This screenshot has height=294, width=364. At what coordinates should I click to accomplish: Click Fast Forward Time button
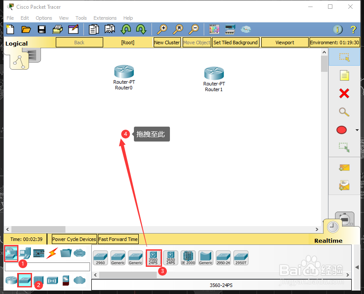[x=118, y=239]
